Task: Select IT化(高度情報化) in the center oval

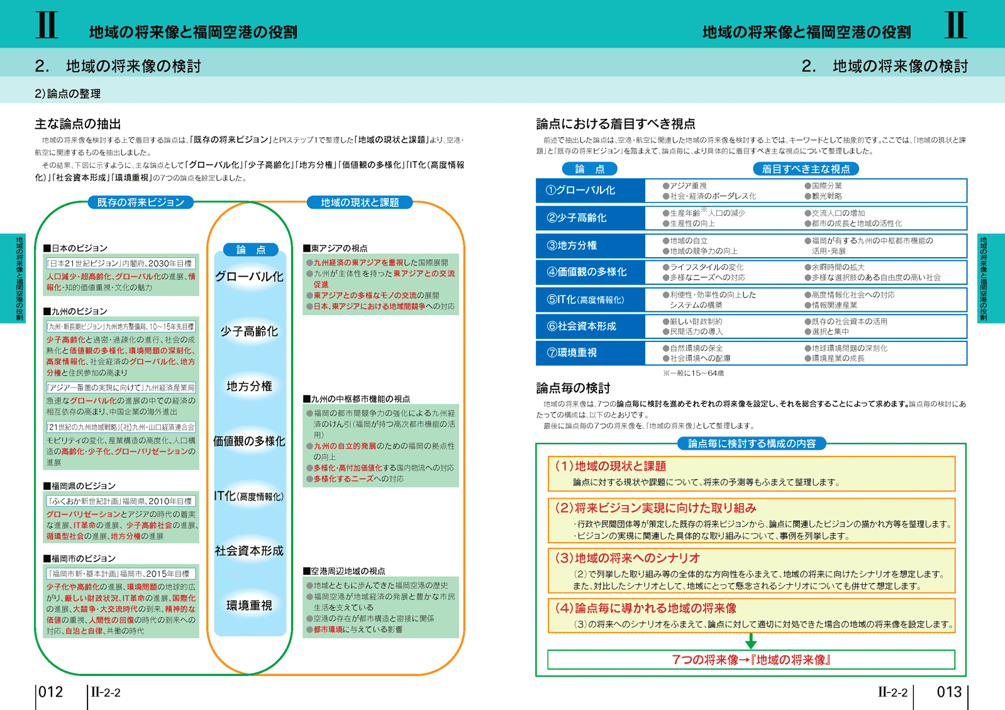Action: click(x=250, y=496)
